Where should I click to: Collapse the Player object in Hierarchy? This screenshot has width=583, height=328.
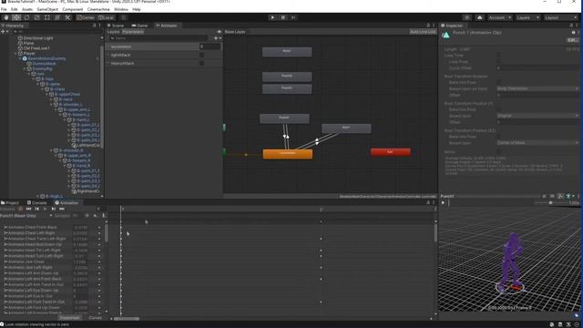tap(15, 54)
